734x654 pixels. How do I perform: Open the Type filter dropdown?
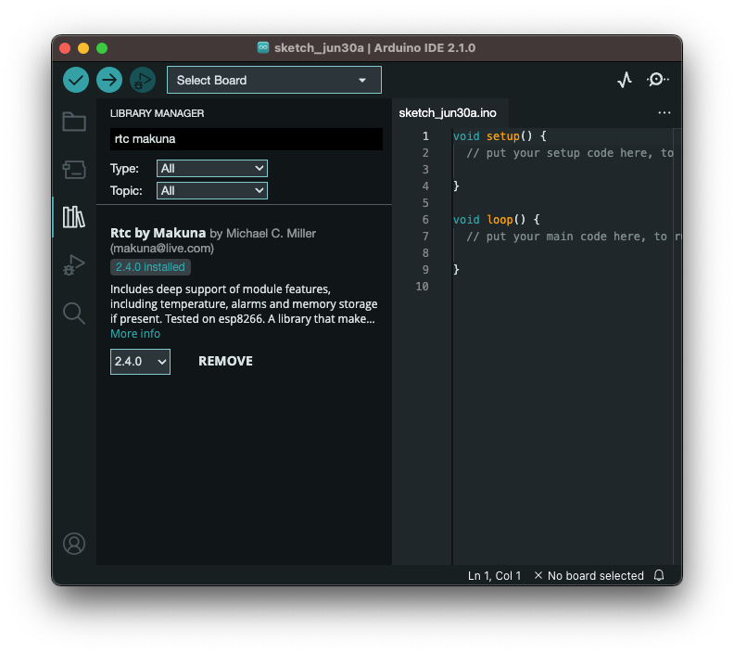(x=212, y=168)
